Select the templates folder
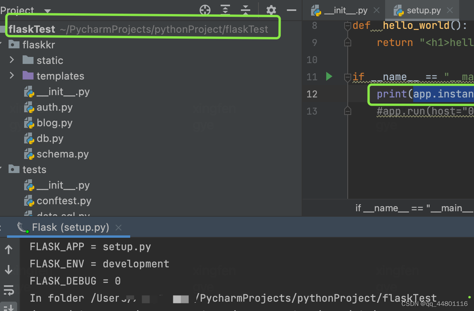 60,76
